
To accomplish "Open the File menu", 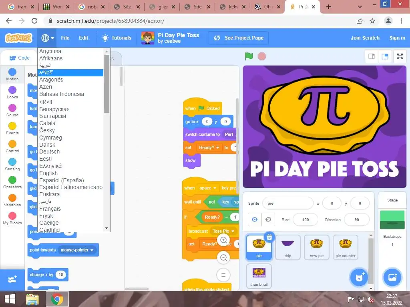I will [65, 38].
